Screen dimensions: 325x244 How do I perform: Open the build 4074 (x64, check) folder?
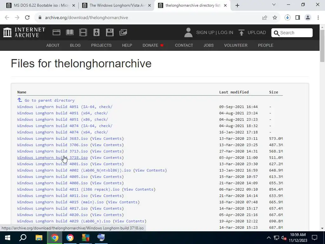[63, 132]
